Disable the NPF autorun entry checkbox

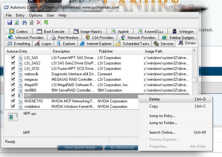click(13, 95)
